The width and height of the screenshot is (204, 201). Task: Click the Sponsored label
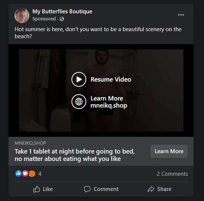coord(44,19)
